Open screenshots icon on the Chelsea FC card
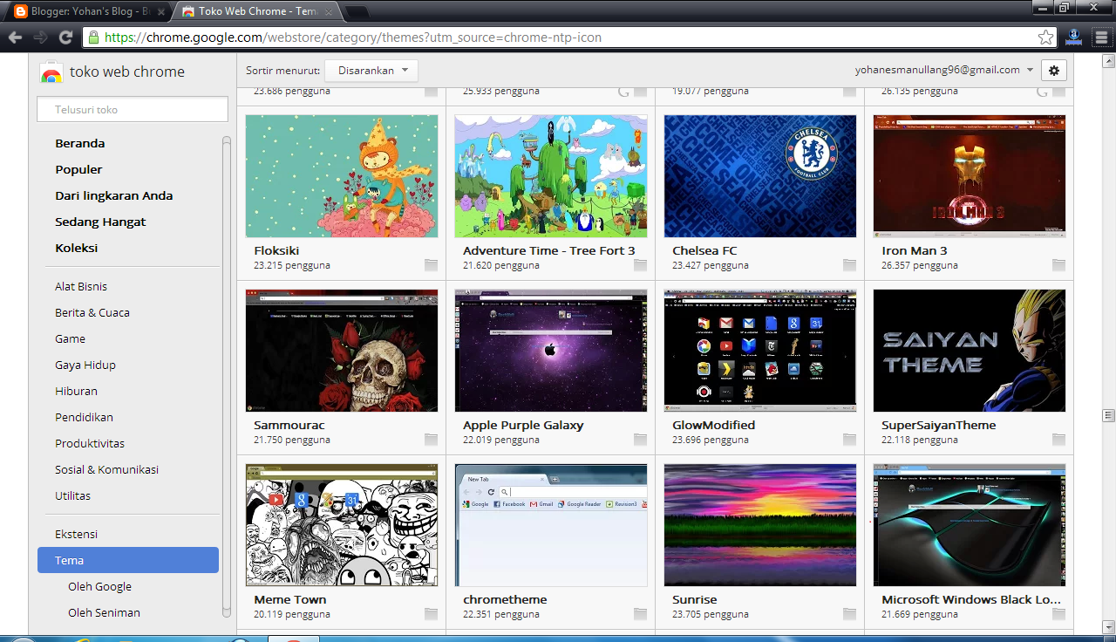The image size is (1116, 642). click(848, 265)
